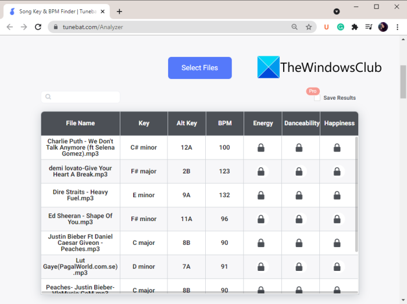Click Energy lock for demi lovato row

coord(261,171)
